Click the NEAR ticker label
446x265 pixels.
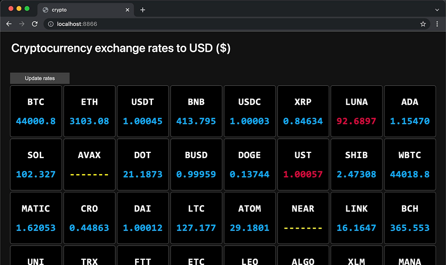303,209
